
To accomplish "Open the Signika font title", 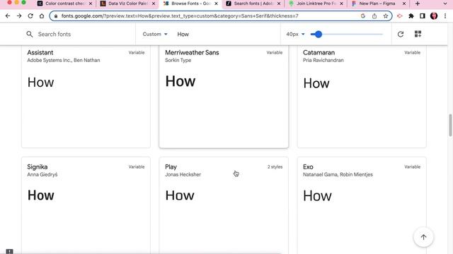I will click(38, 167).
